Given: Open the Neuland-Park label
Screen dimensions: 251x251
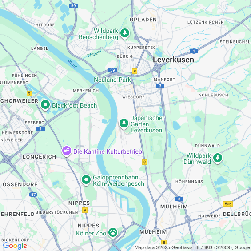Looking at the screenshot, I should tap(112, 80).
